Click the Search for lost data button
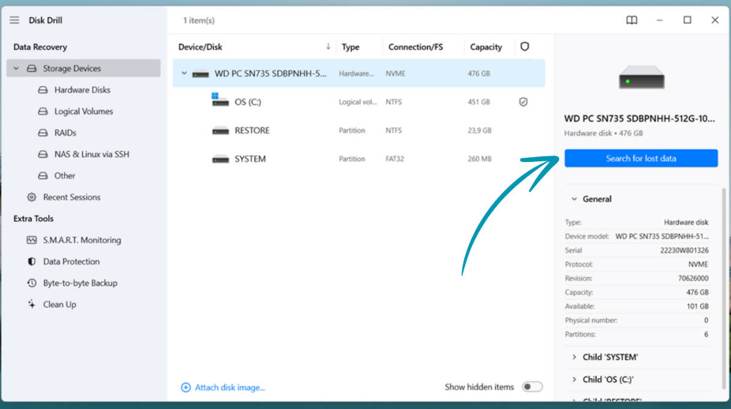Image resolution: width=731 pixels, height=409 pixels. [641, 158]
